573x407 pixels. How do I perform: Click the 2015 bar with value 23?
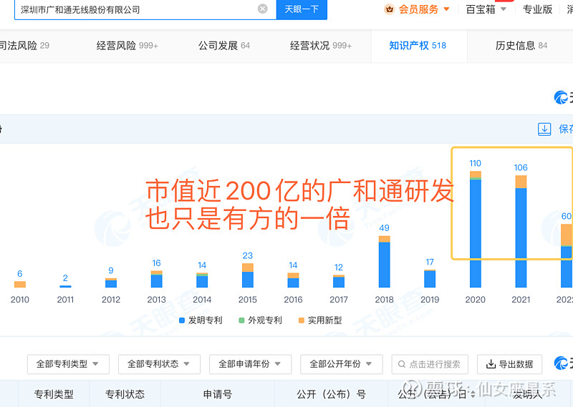(x=247, y=275)
